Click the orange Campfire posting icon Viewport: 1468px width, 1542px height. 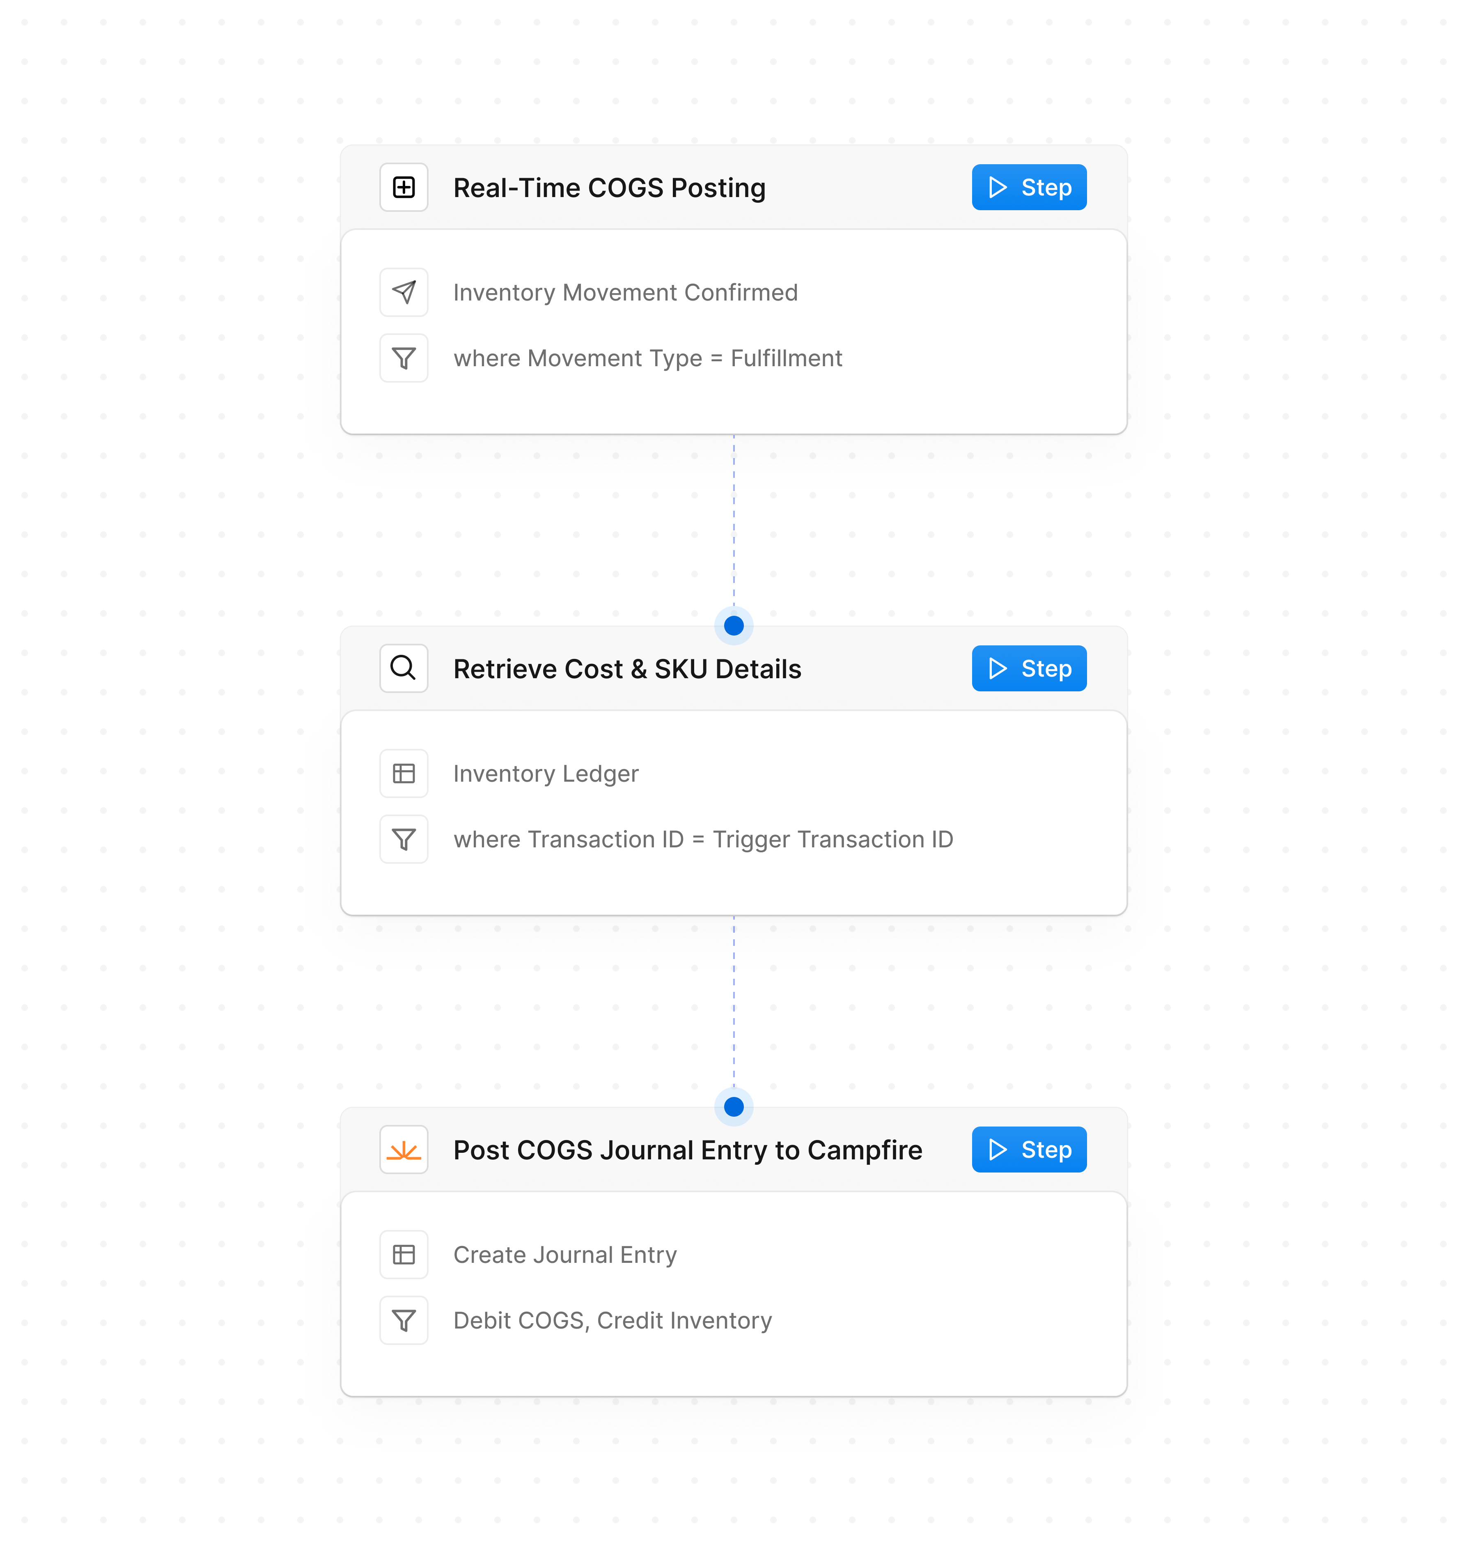(x=403, y=1149)
